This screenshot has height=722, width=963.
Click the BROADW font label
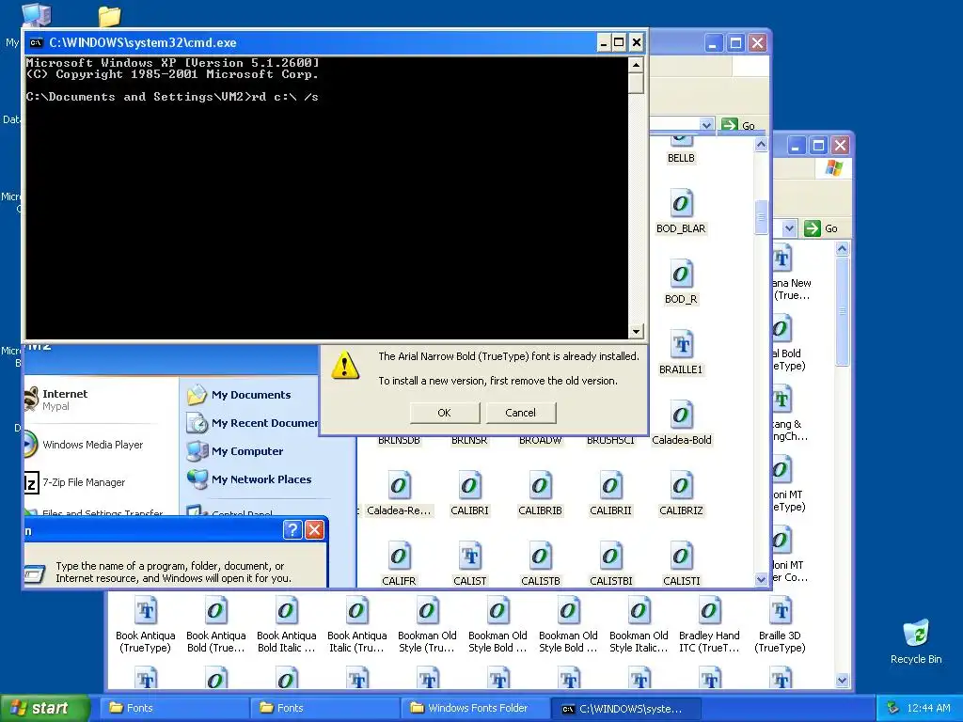click(540, 440)
